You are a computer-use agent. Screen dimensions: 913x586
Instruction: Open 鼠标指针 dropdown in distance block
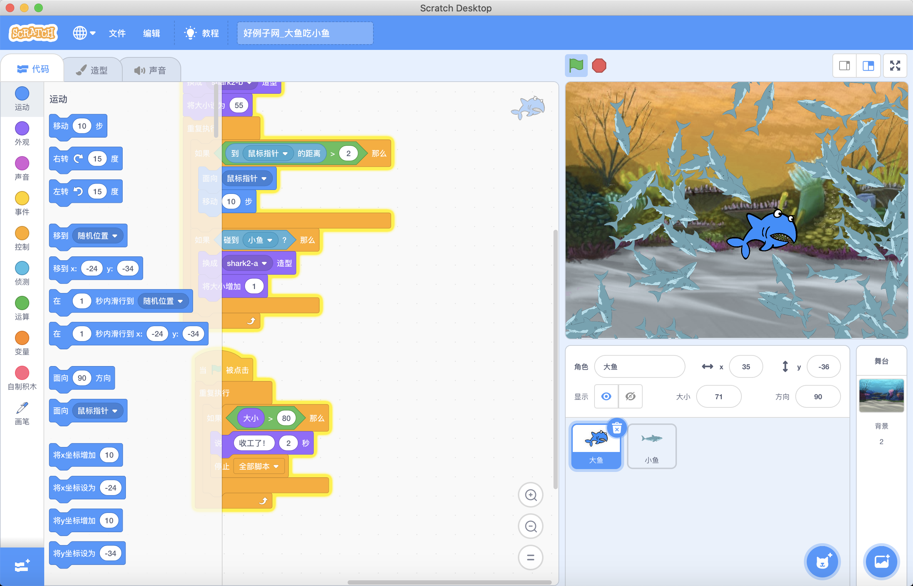click(267, 153)
